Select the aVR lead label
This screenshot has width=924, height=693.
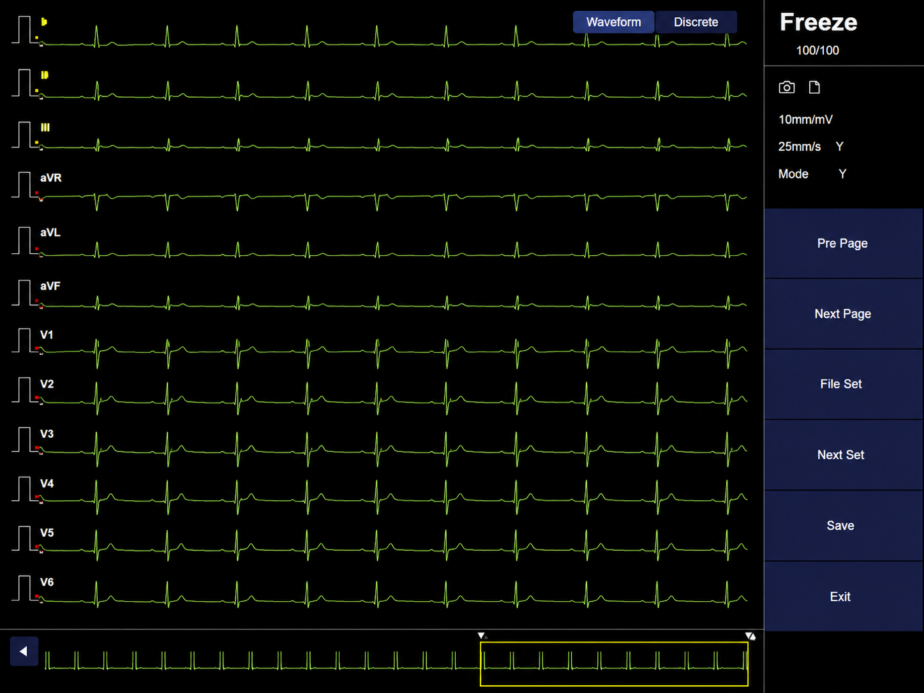(51, 178)
